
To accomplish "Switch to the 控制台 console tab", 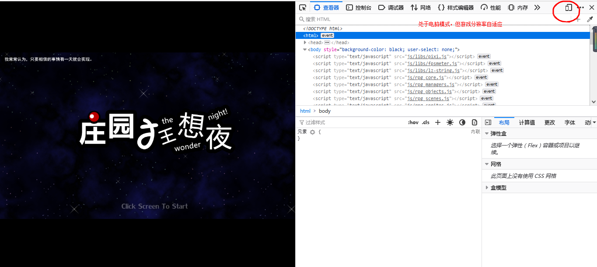I will coord(359,7).
